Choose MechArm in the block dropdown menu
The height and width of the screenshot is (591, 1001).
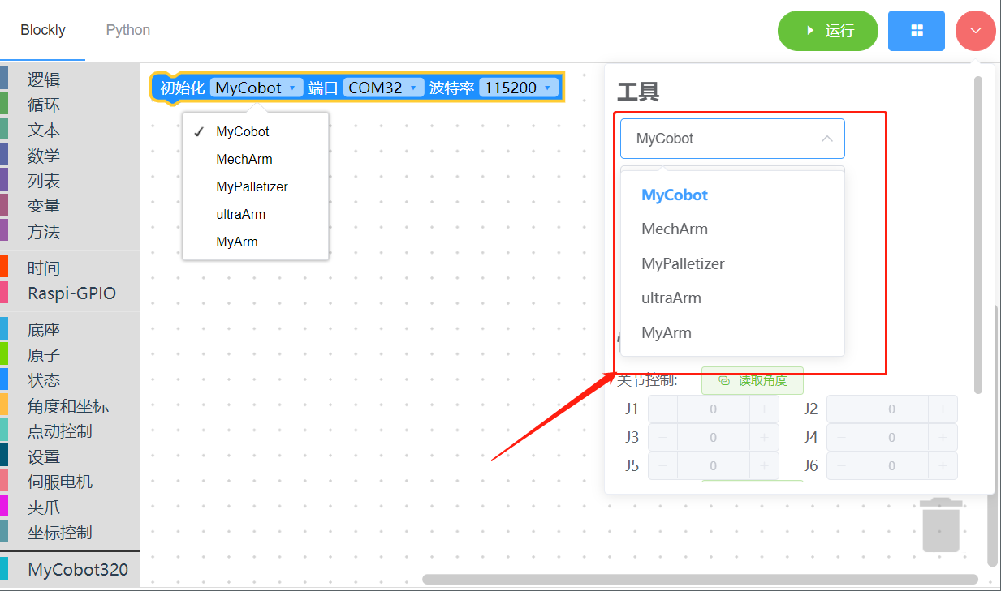(x=256, y=159)
